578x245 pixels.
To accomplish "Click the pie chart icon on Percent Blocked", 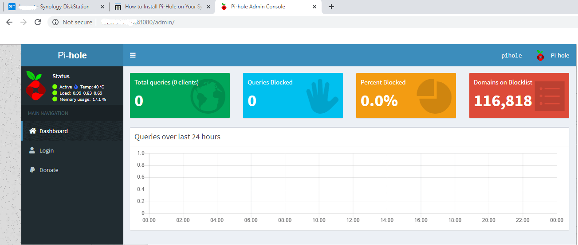I will pyautogui.click(x=434, y=96).
